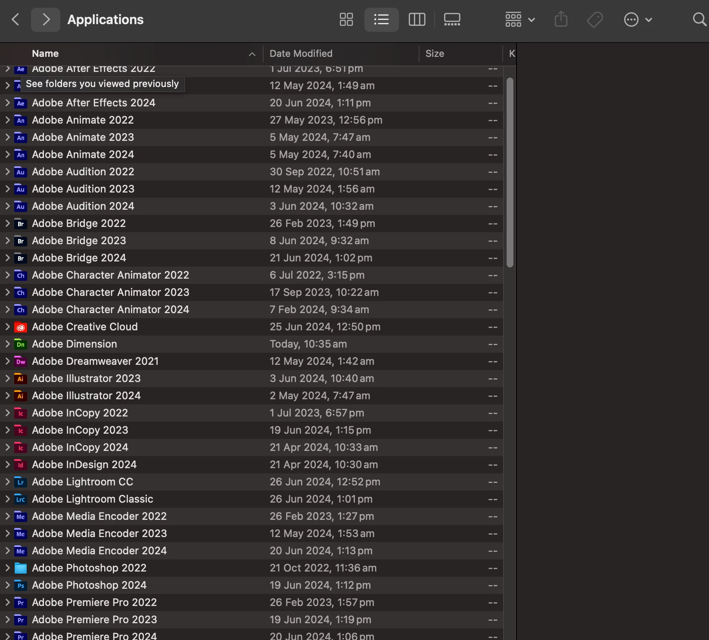Expand the Adobe Audition 2022 folder

click(7, 172)
